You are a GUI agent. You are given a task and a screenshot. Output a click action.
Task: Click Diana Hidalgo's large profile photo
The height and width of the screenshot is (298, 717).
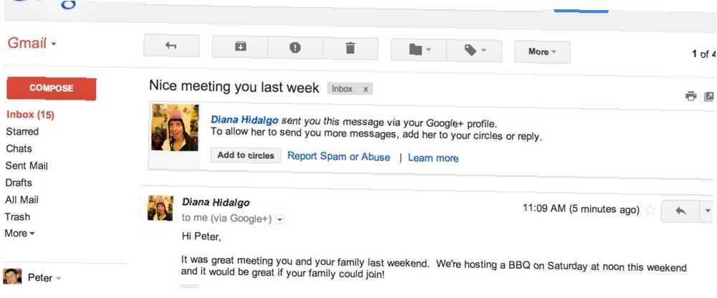(x=175, y=127)
